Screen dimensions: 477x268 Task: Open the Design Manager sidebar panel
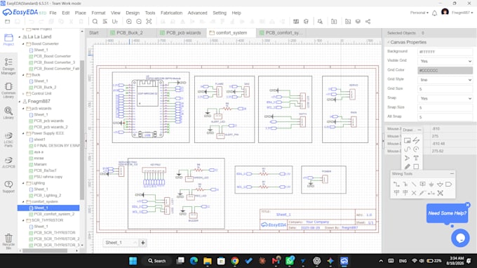click(x=8, y=67)
